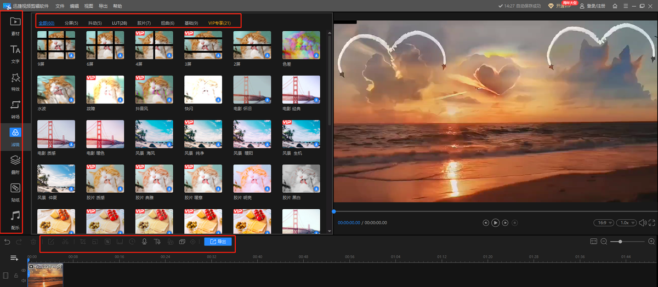The width and height of the screenshot is (658, 287).
Task: Select the 电影 怀旧 filter thumbnail
Action: coord(252,89)
